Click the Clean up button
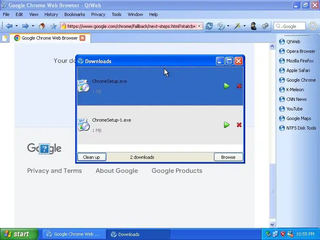The width and height of the screenshot is (320, 240). [92, 157]
